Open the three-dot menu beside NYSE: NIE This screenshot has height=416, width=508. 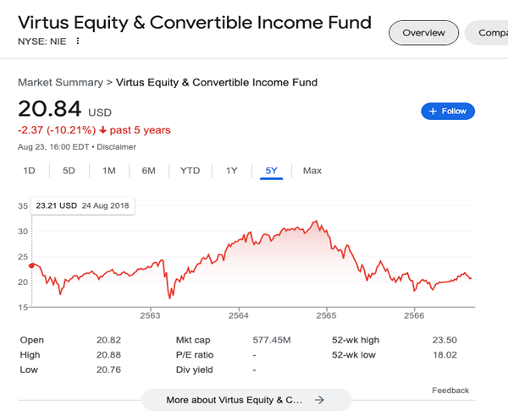(x=77, y=41)
